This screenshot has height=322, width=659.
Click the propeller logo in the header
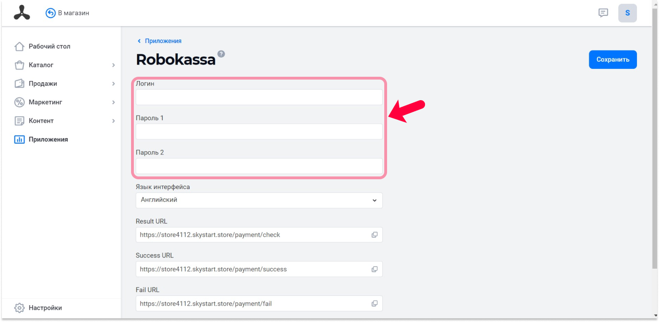[22, 13]
